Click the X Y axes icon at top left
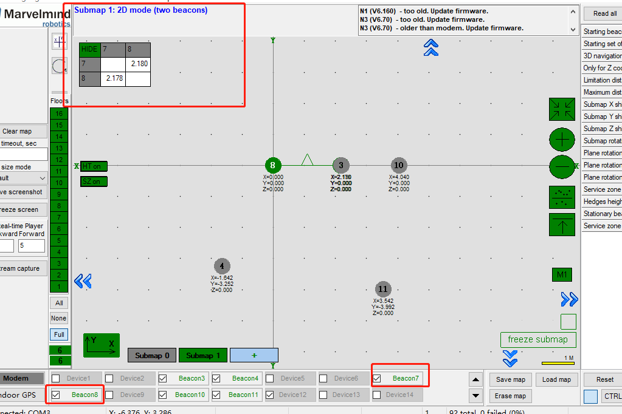Screen dimensions: 622x414 coord(60,41)
